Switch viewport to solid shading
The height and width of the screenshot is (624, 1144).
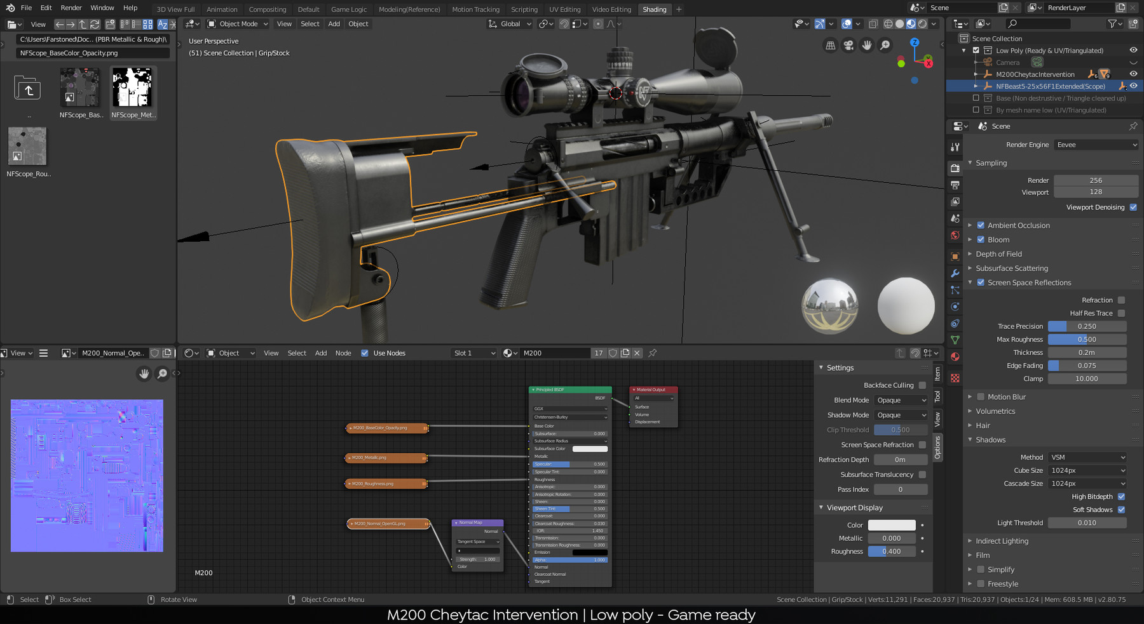(x=899, y=24)
